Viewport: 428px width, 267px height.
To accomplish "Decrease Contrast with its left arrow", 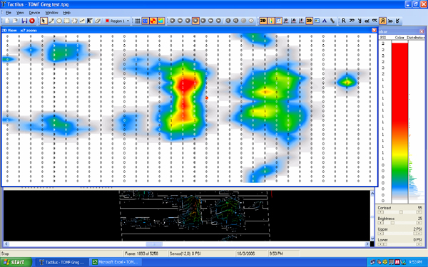I will 380,212.
